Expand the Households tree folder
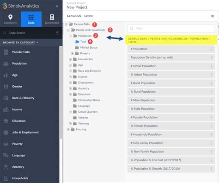This screenshot has height=183, width=219. [x=70, y=59]
